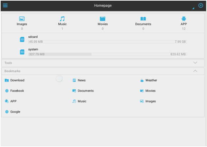Click the 820.62 MB system capacity

(x=178, y=54)
